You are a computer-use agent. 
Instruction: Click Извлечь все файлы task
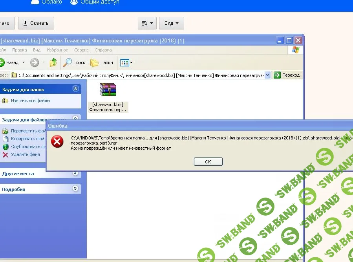coord(30,101)
